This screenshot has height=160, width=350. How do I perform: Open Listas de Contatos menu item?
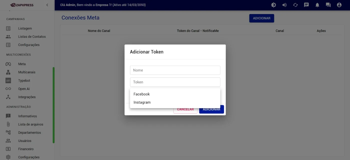tap(32, 37)
